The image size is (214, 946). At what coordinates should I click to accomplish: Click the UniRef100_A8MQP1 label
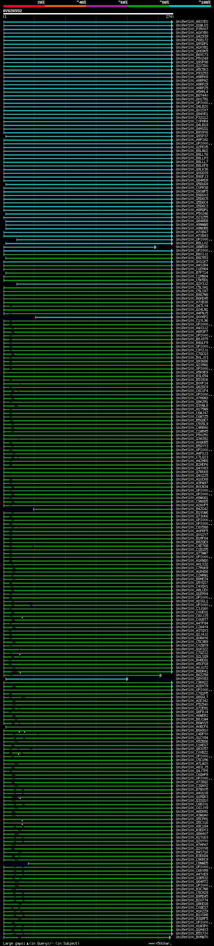pyautogui.click(x=192, y=210)
